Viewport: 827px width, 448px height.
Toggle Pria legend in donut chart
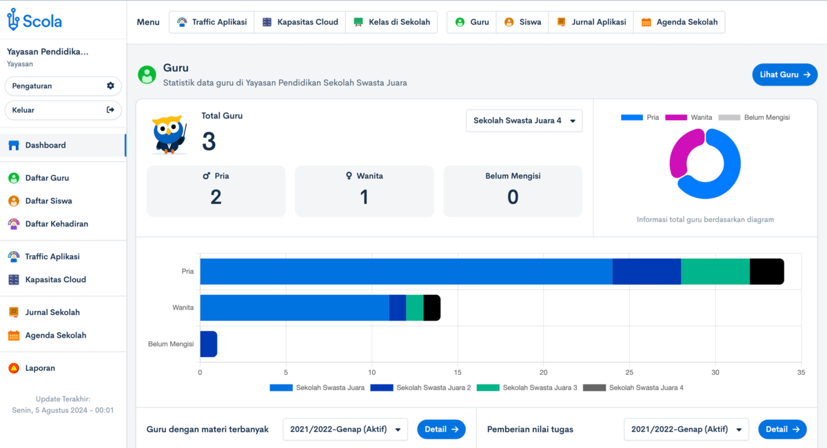tap(640, 118)
